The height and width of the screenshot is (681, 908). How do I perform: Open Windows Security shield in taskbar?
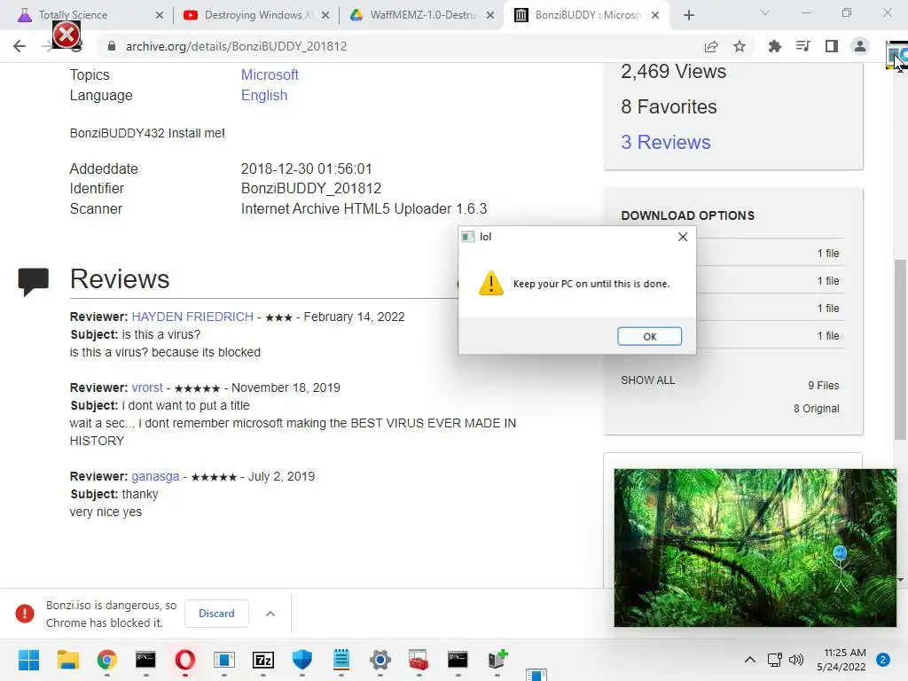[302, 659]
